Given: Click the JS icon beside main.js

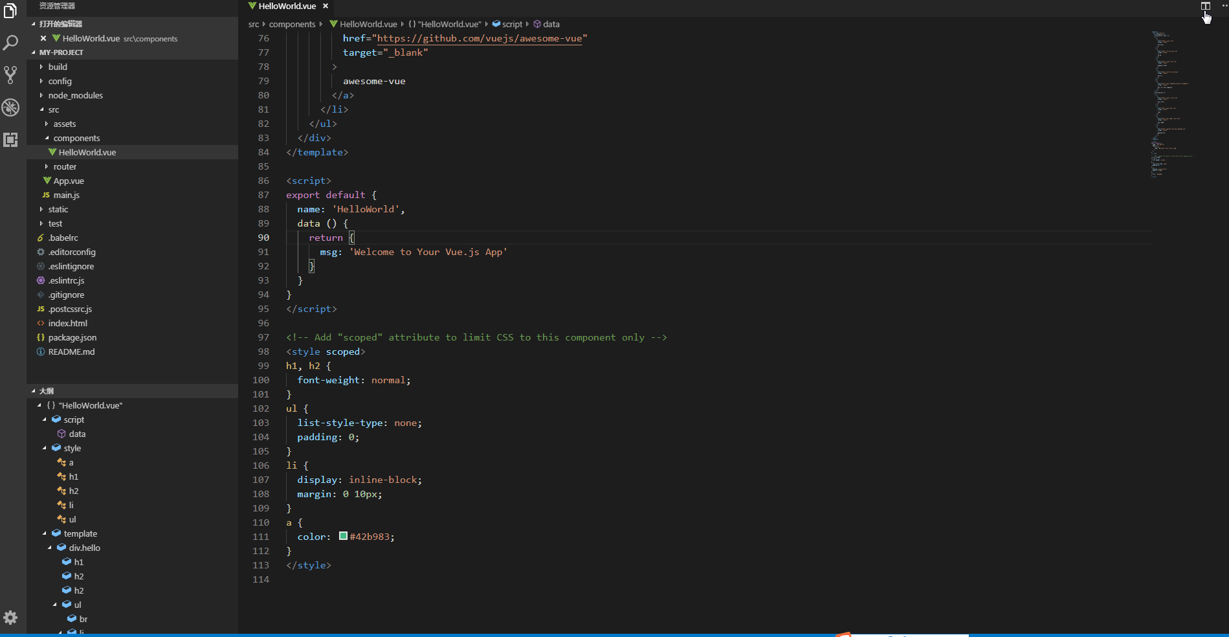Looking at the screenshot, I should [46, 195].
